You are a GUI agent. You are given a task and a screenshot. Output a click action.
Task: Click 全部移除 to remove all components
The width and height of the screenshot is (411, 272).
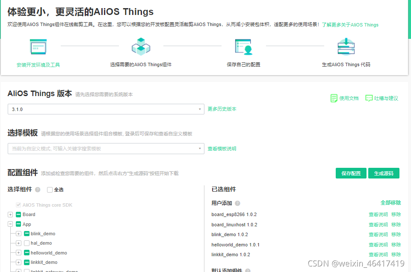click(x=390, y=203)
